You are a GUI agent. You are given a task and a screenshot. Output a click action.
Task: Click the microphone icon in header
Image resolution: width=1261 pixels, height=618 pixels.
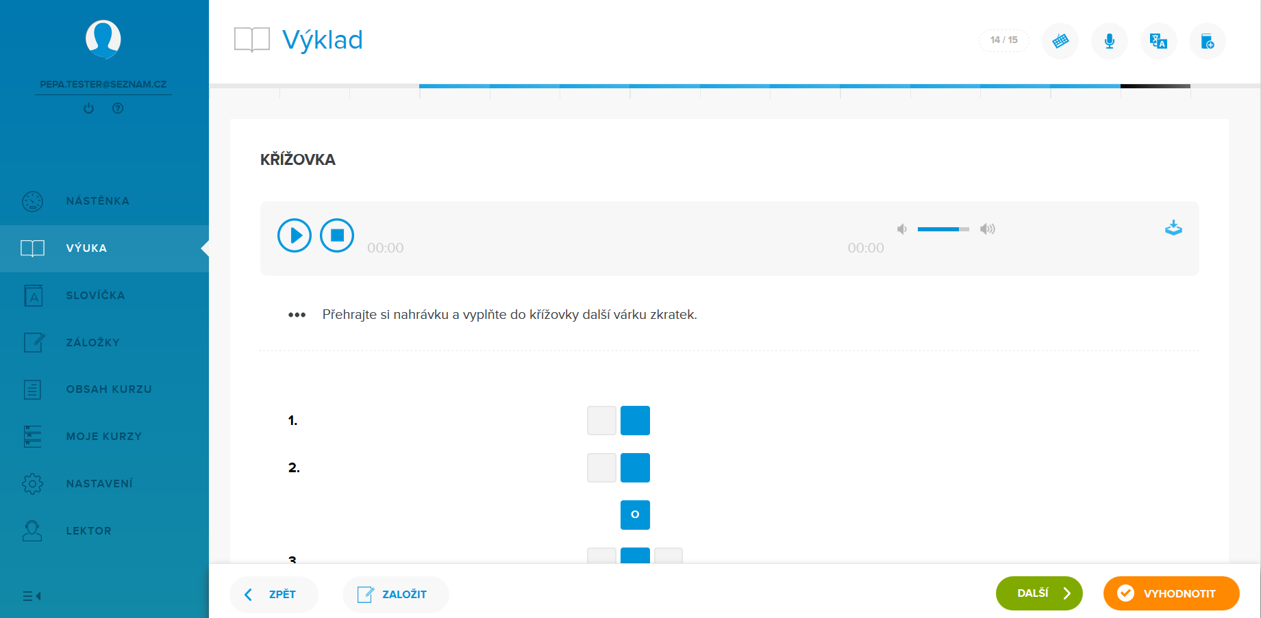pos(1109,41)
